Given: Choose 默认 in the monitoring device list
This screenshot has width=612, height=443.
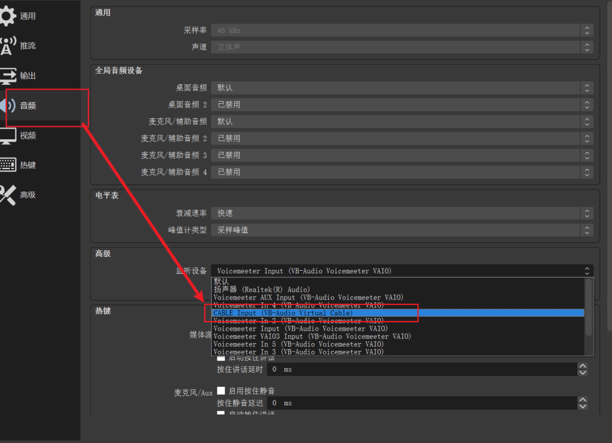Looking at the screenshot, I should pos(398,282).
